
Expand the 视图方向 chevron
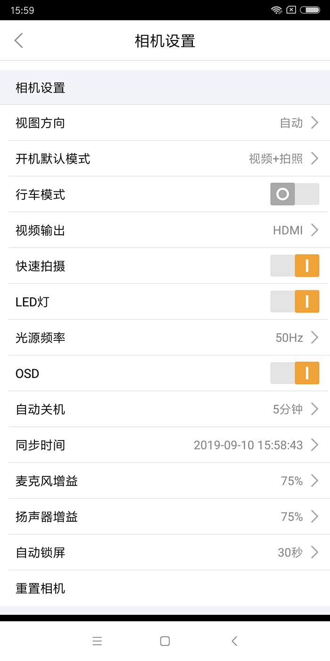[x=314, y=123]
